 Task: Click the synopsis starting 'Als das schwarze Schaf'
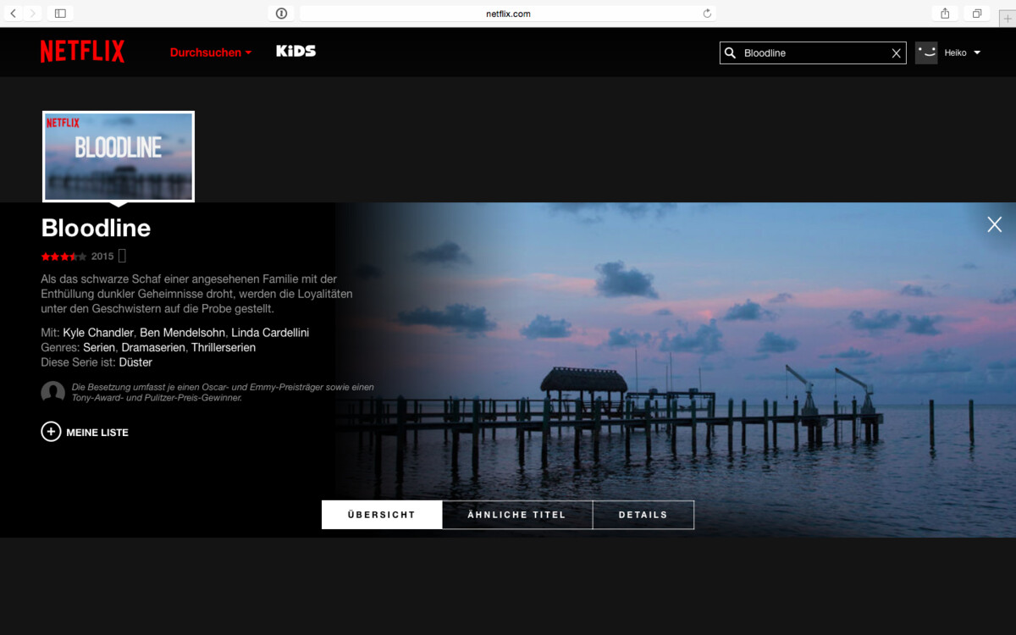coord(196,294)
